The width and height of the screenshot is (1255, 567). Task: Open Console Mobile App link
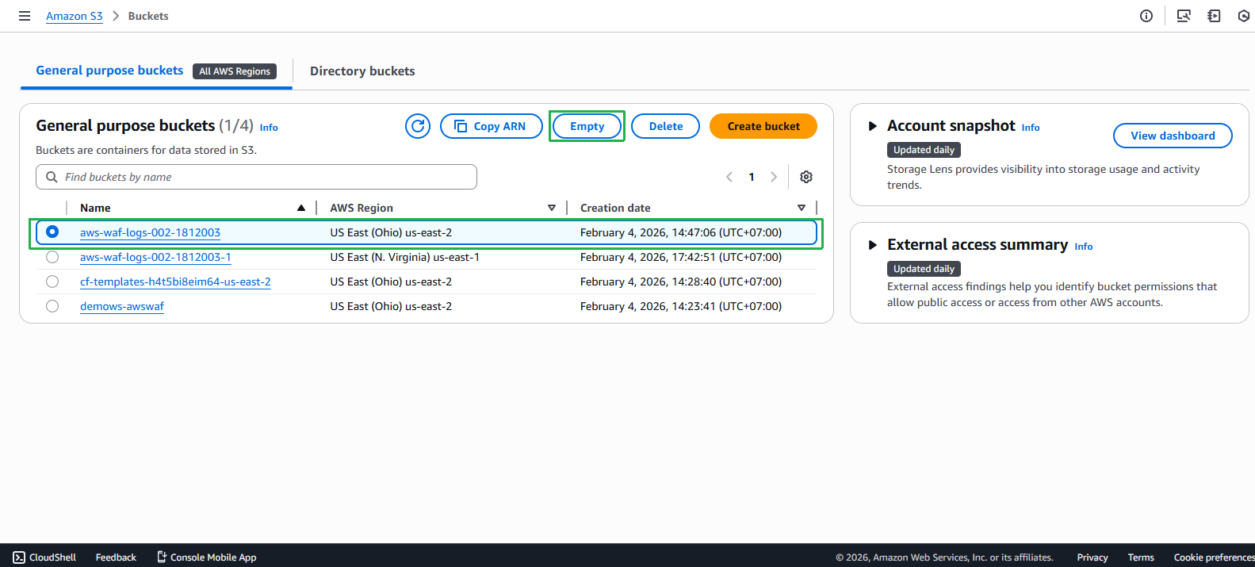click(x=206, y=557)
